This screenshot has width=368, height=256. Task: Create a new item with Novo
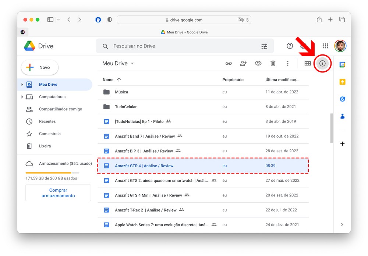coord(40,68)
